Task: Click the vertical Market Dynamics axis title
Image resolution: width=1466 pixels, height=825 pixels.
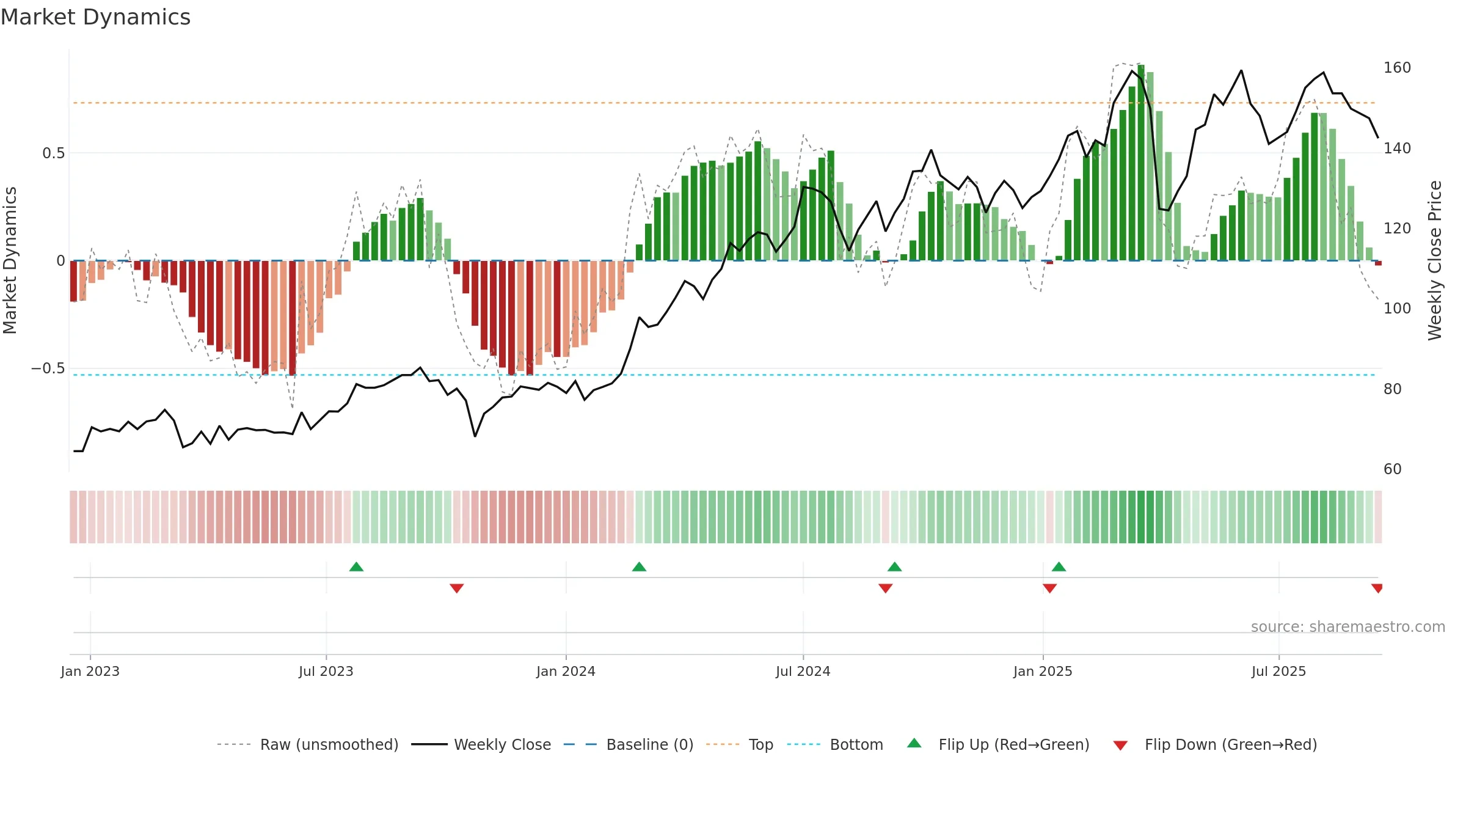Action: (10, 260)
